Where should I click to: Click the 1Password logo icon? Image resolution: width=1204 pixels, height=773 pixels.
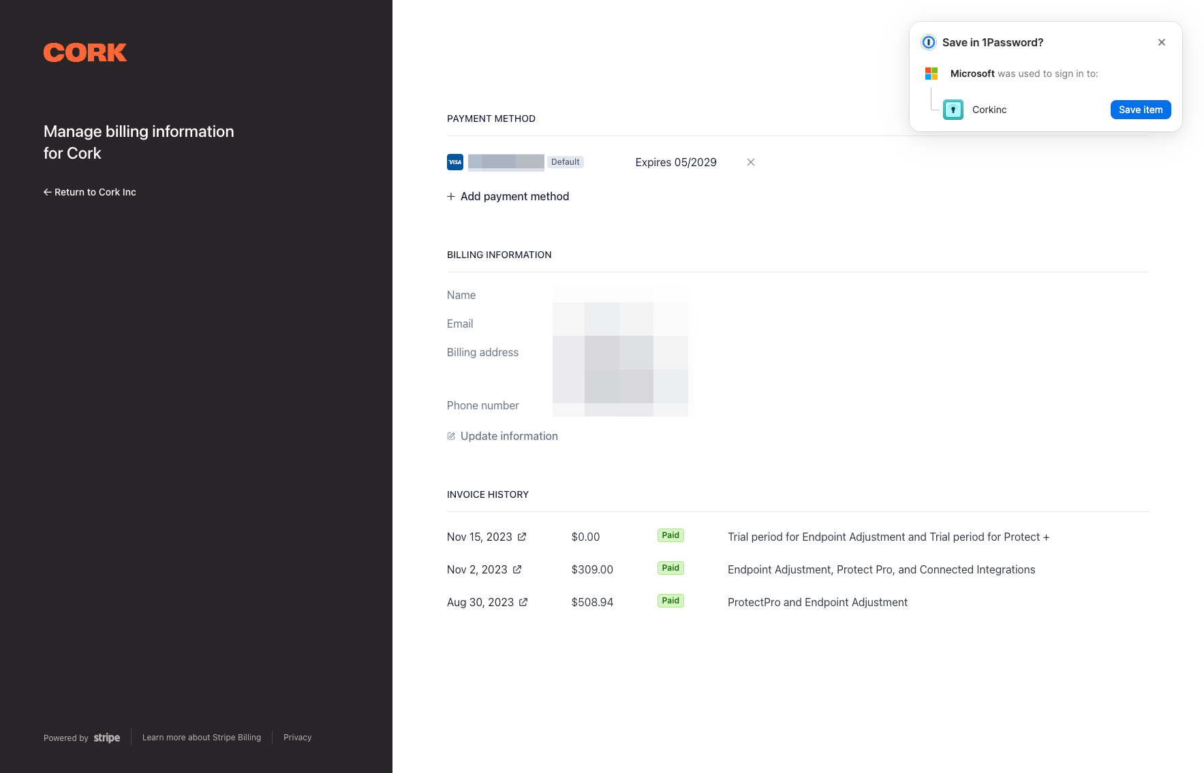click(929, 42)
